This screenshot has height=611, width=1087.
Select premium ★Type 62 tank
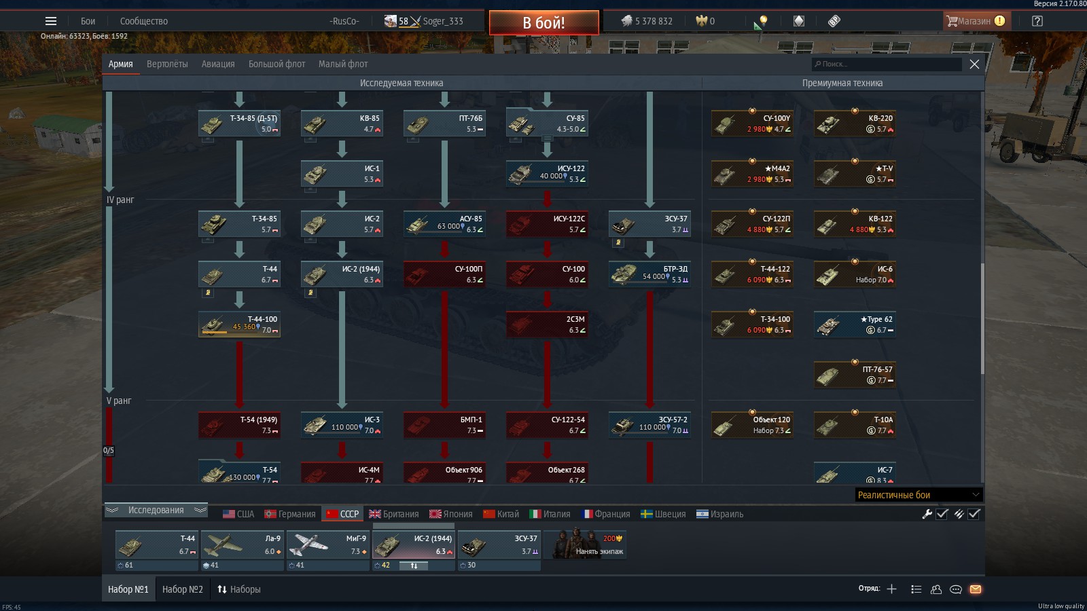[855, 325]
